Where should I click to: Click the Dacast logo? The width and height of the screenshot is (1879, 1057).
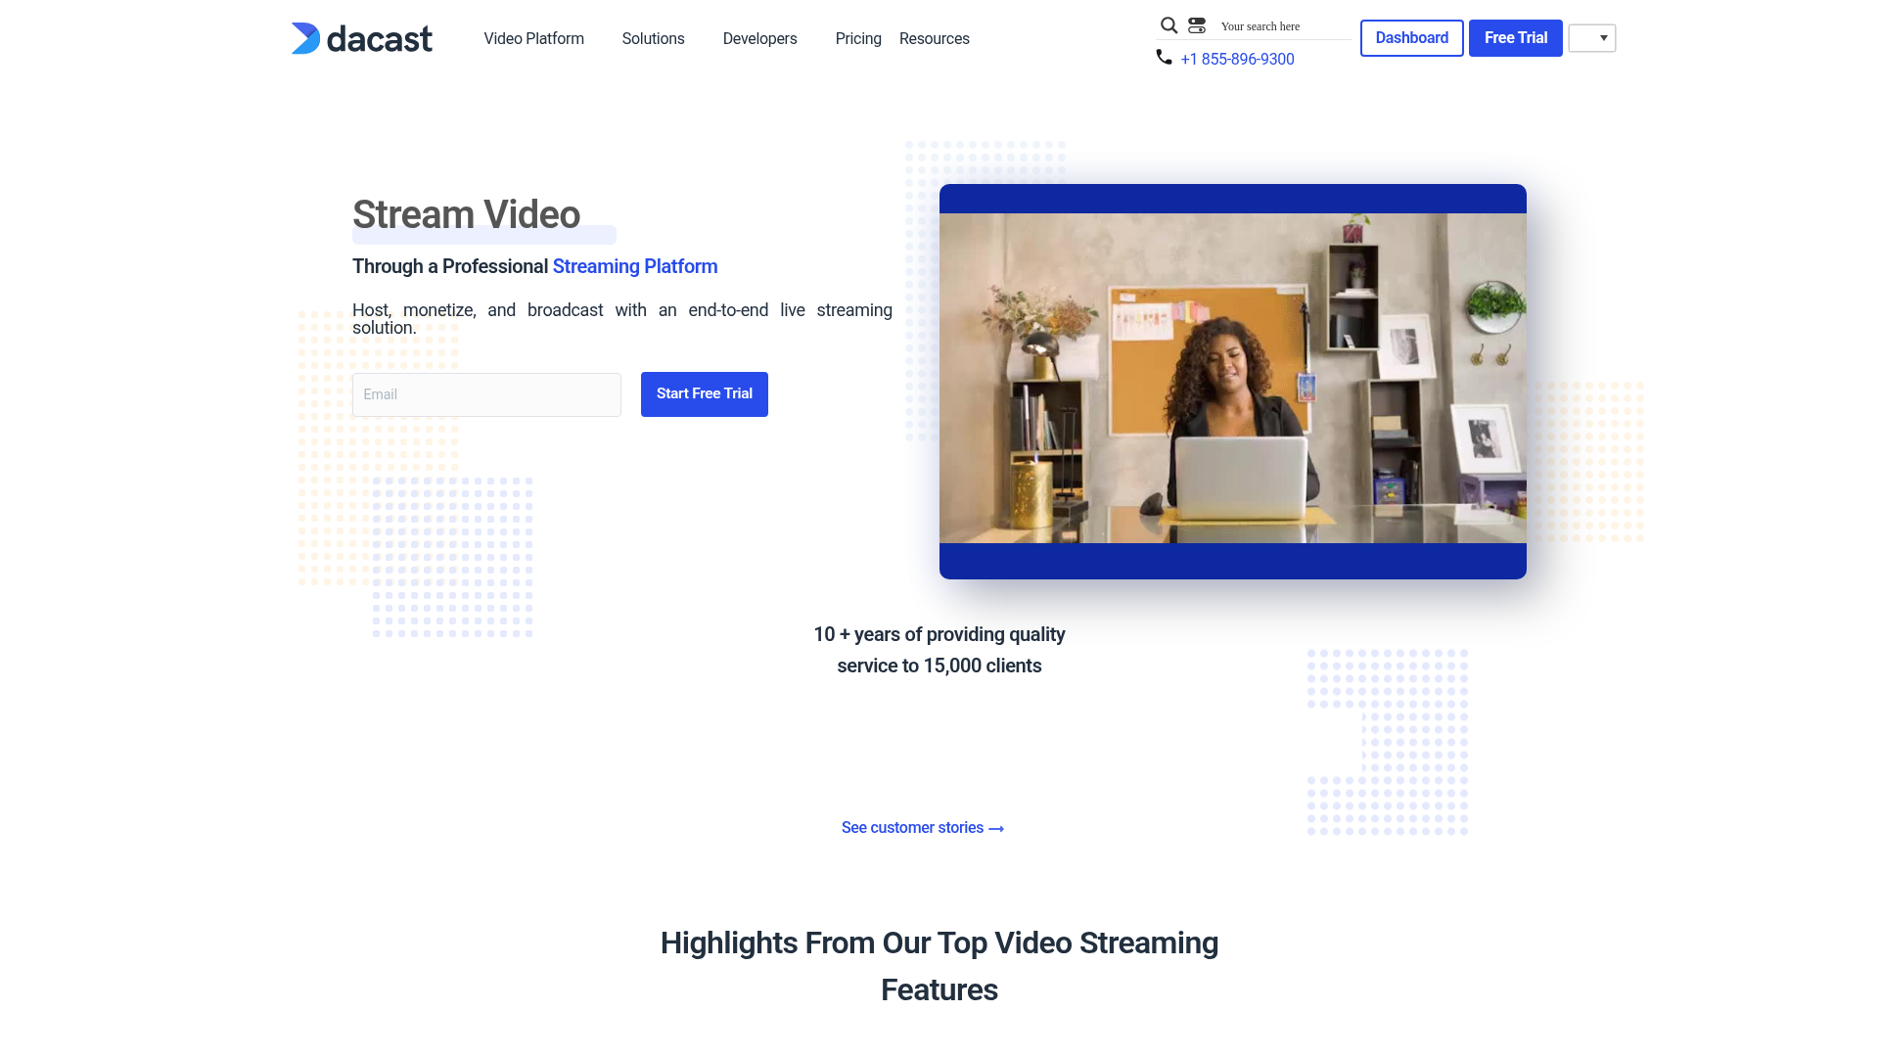click(x=361, y=38)
